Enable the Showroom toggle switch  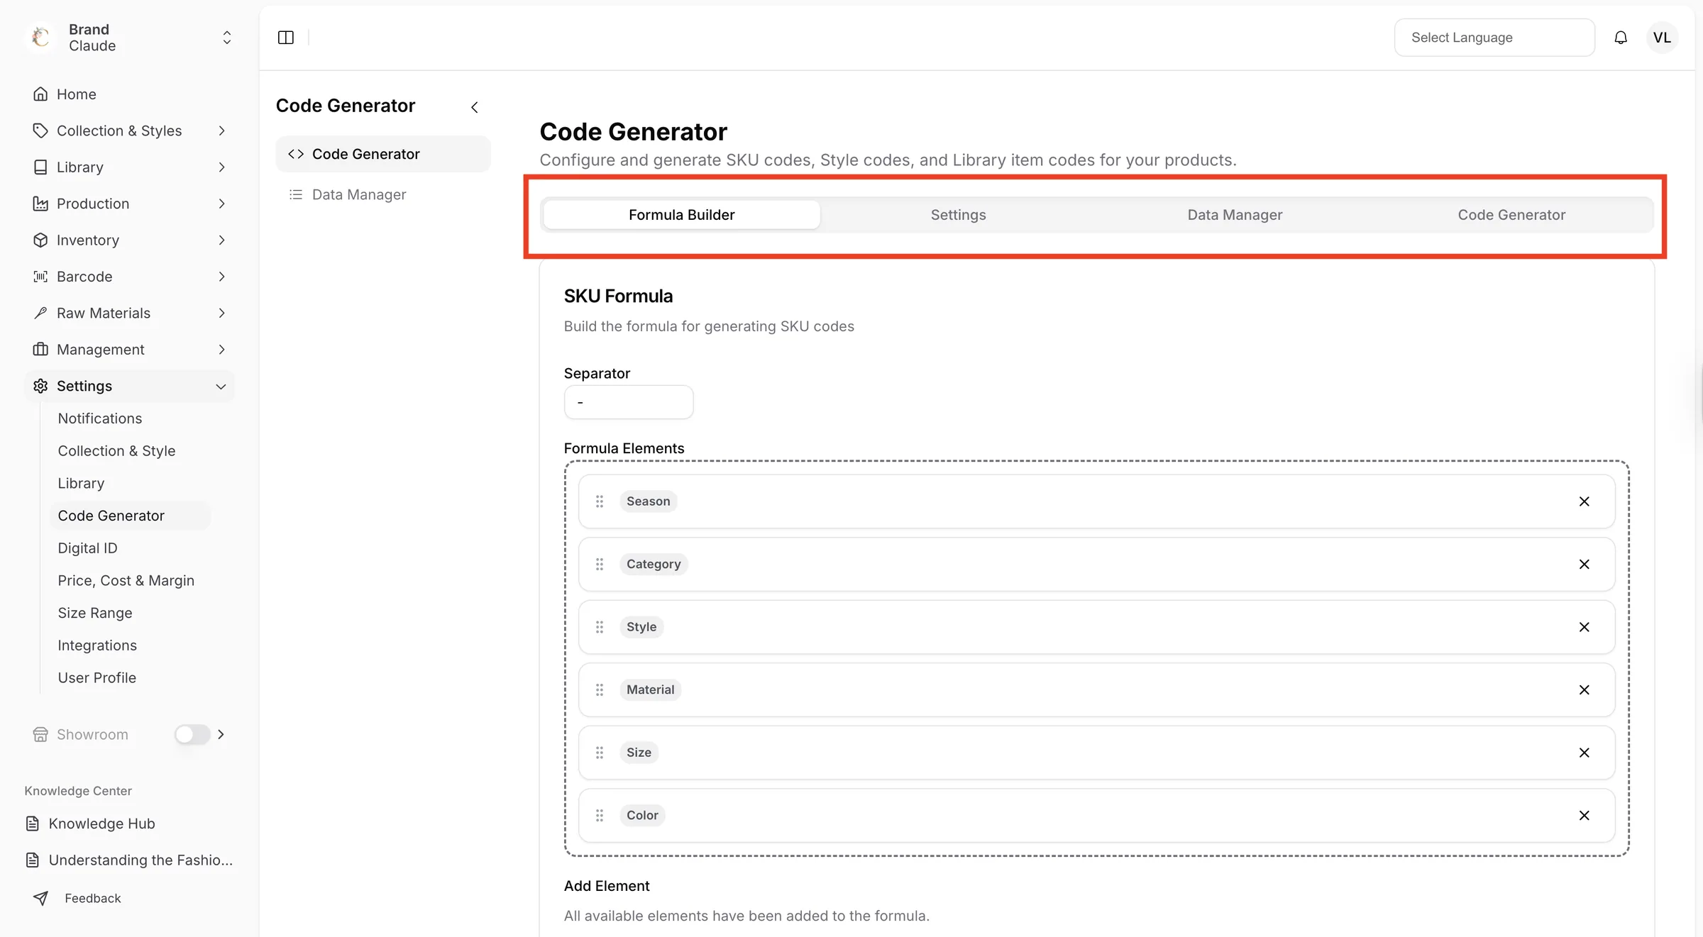(192, 734)
